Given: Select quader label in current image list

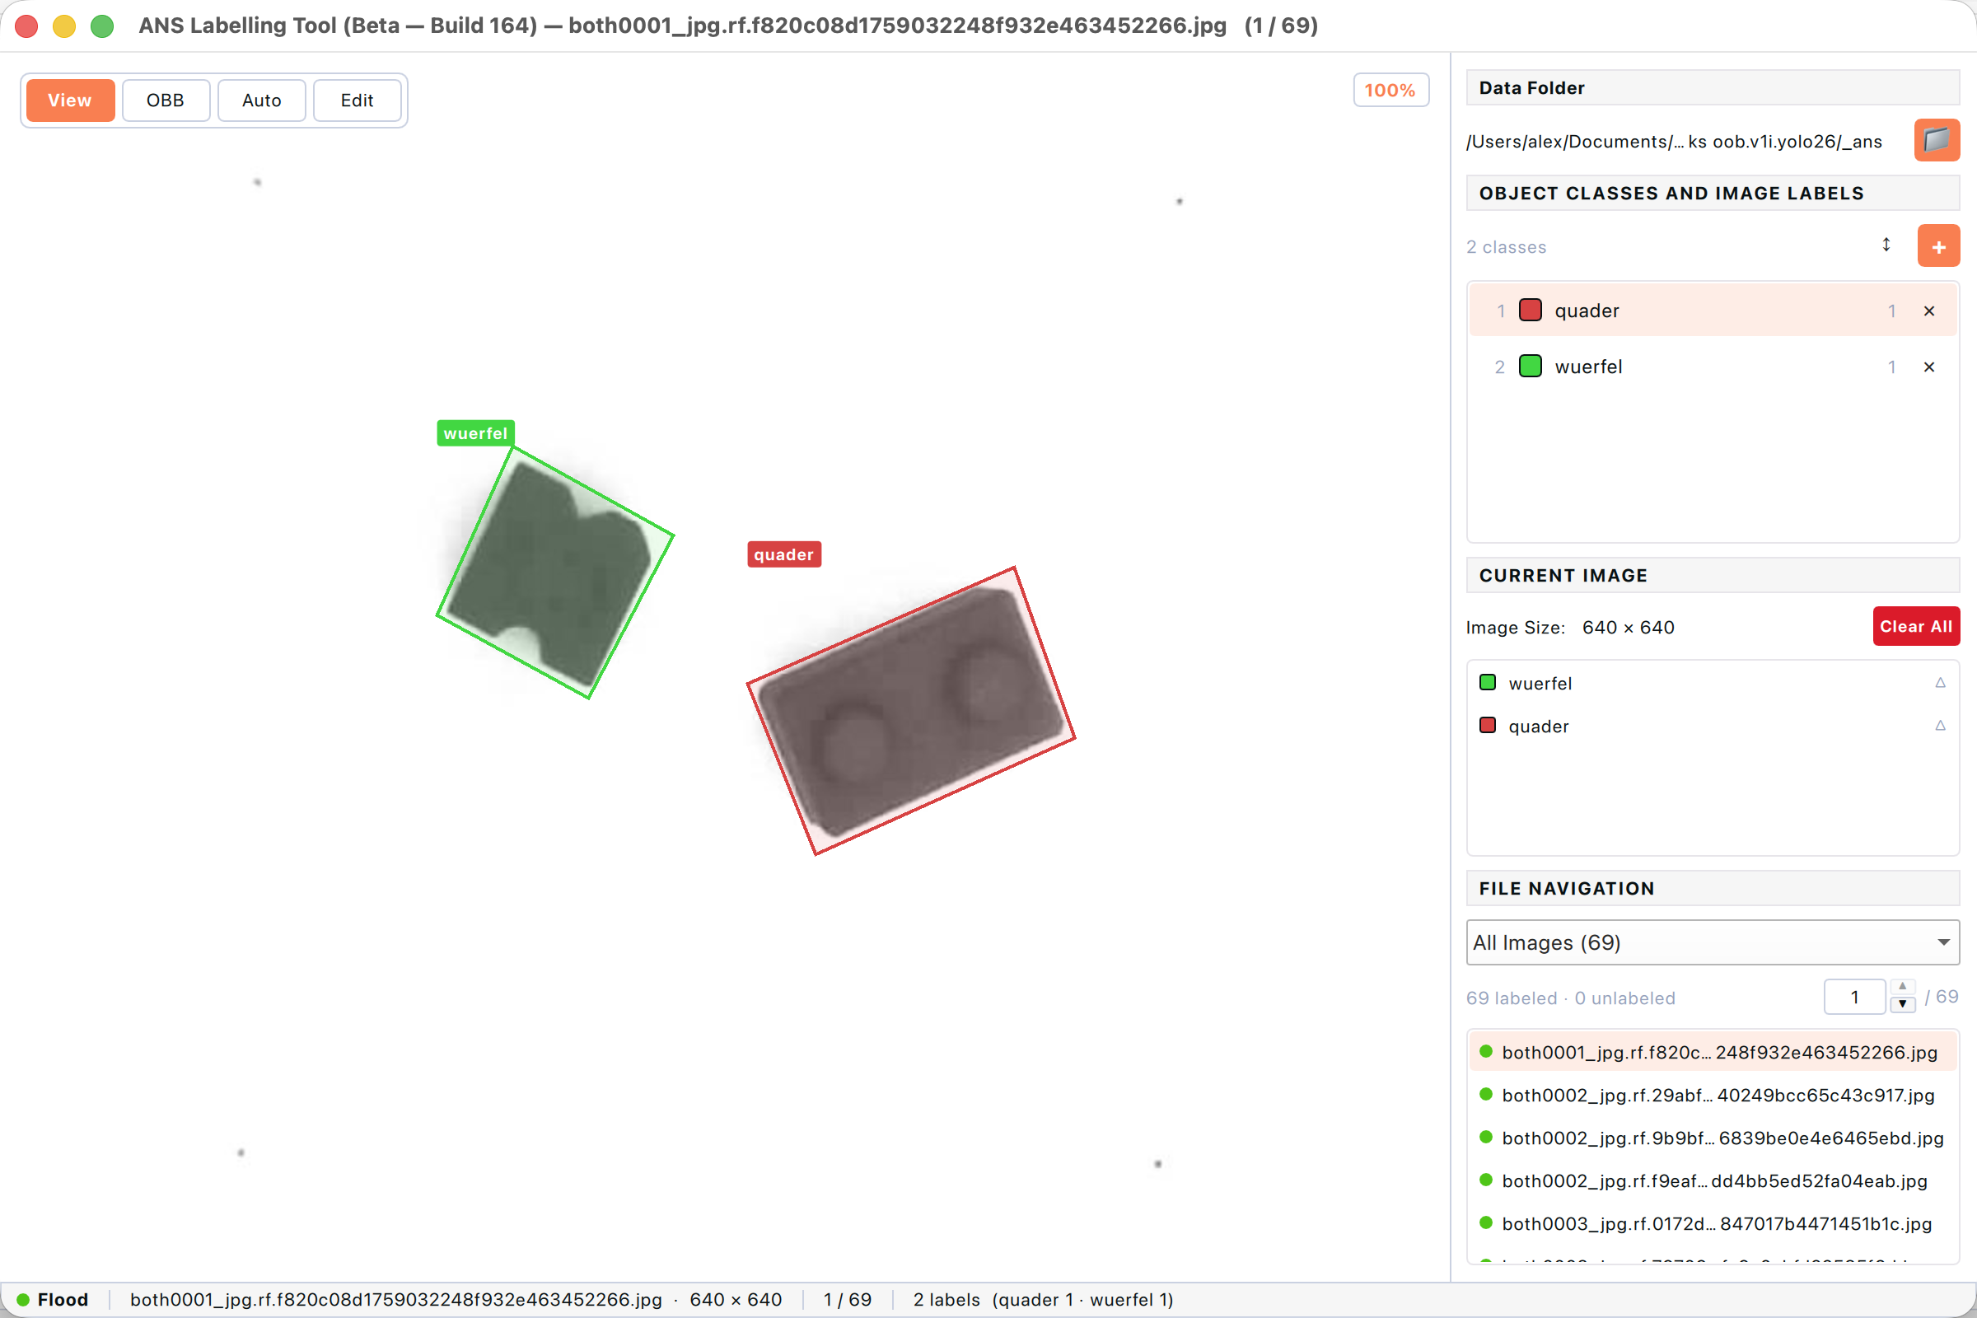Looking at the screenshot, I should point(1713,726).
